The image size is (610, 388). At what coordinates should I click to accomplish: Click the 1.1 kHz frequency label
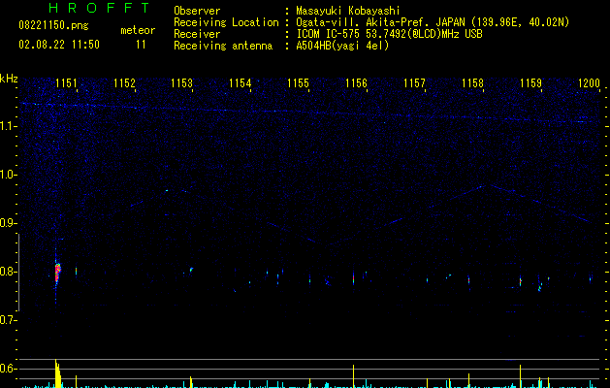click(8, 126)
